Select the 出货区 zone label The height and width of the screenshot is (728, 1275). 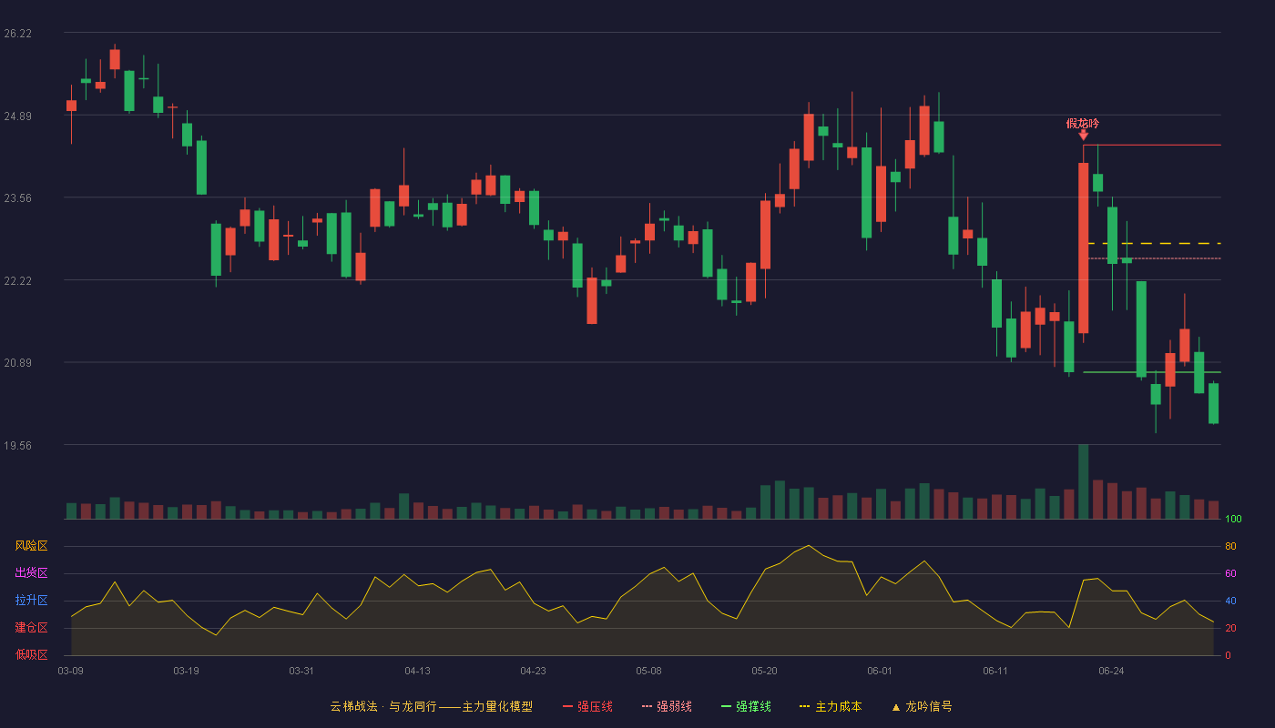pos(31,573)
